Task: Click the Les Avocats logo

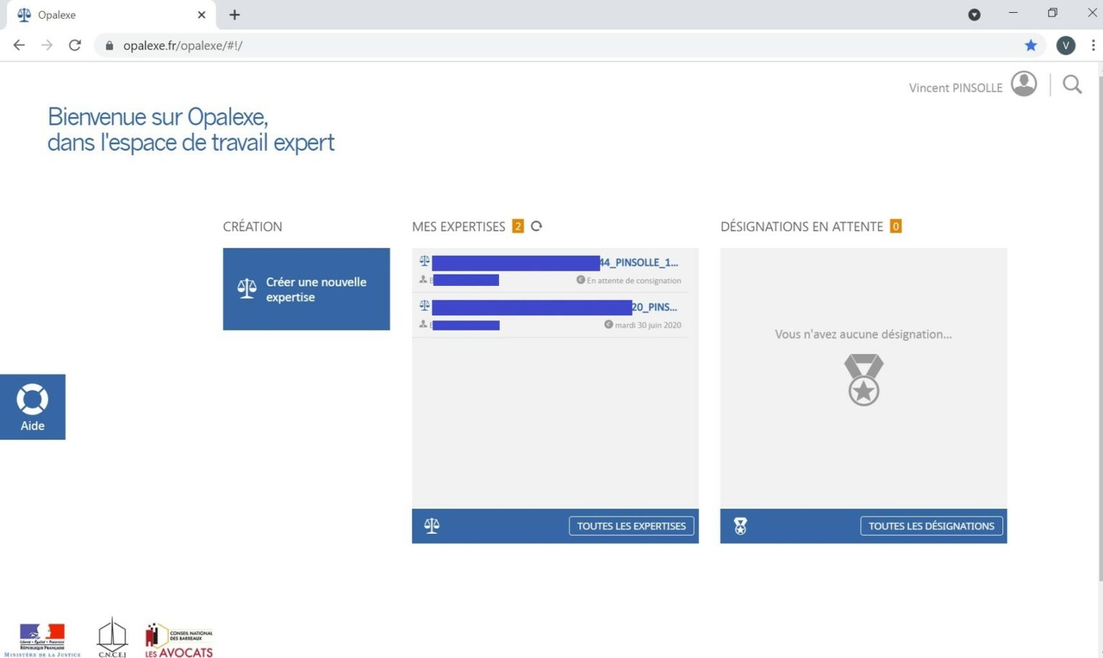Action: point(179,640)
